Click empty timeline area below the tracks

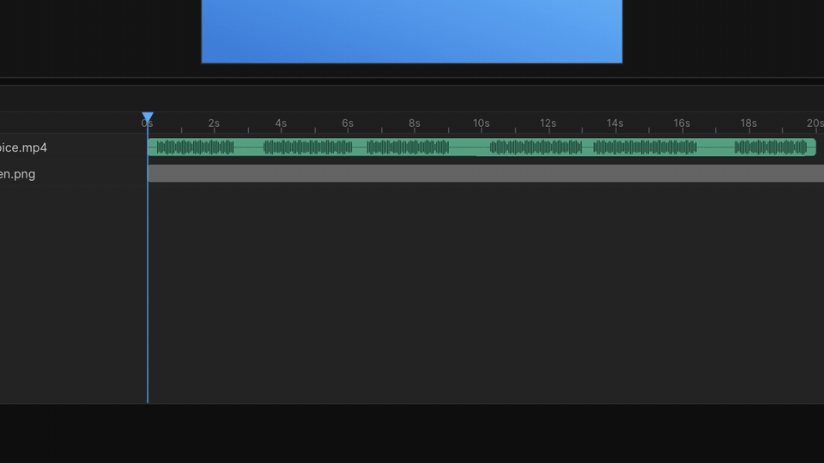coord(486,294)
